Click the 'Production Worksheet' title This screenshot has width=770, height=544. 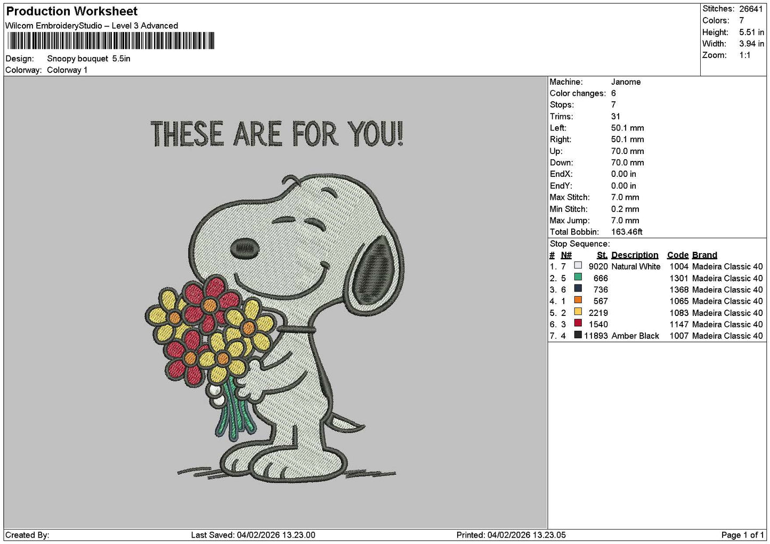pos(72,11)
